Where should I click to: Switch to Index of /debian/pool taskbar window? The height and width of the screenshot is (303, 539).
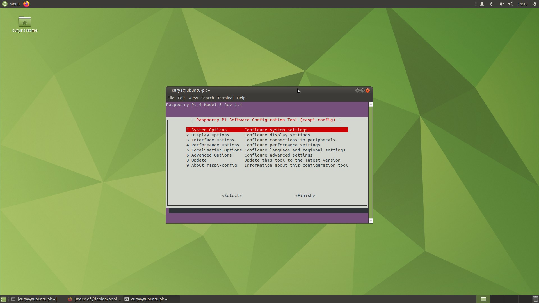(x=94, y=299)
